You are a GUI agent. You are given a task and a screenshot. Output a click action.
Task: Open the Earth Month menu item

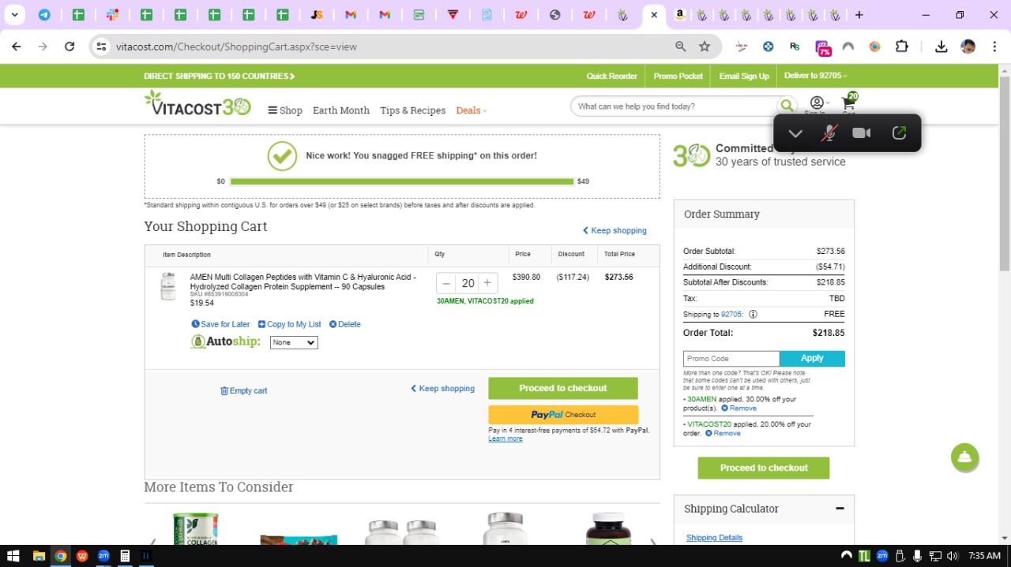click(x=341, y=110)
